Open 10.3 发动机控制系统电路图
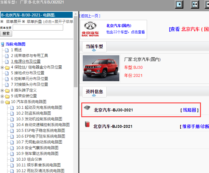The height and width of the screenshot is (173, 209). [39, 119]
